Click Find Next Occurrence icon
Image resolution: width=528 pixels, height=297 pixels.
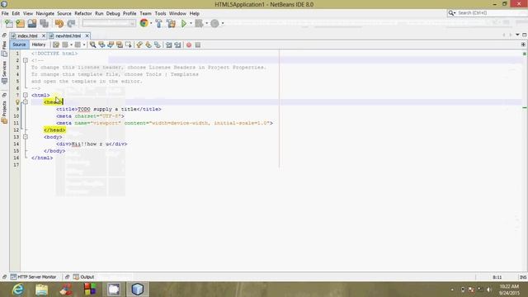[111, 45]
